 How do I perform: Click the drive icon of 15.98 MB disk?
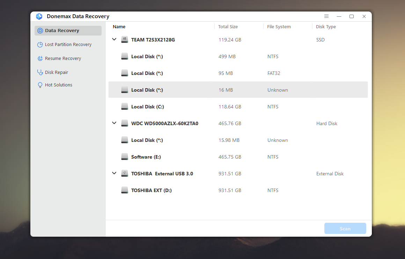[125, 140]
